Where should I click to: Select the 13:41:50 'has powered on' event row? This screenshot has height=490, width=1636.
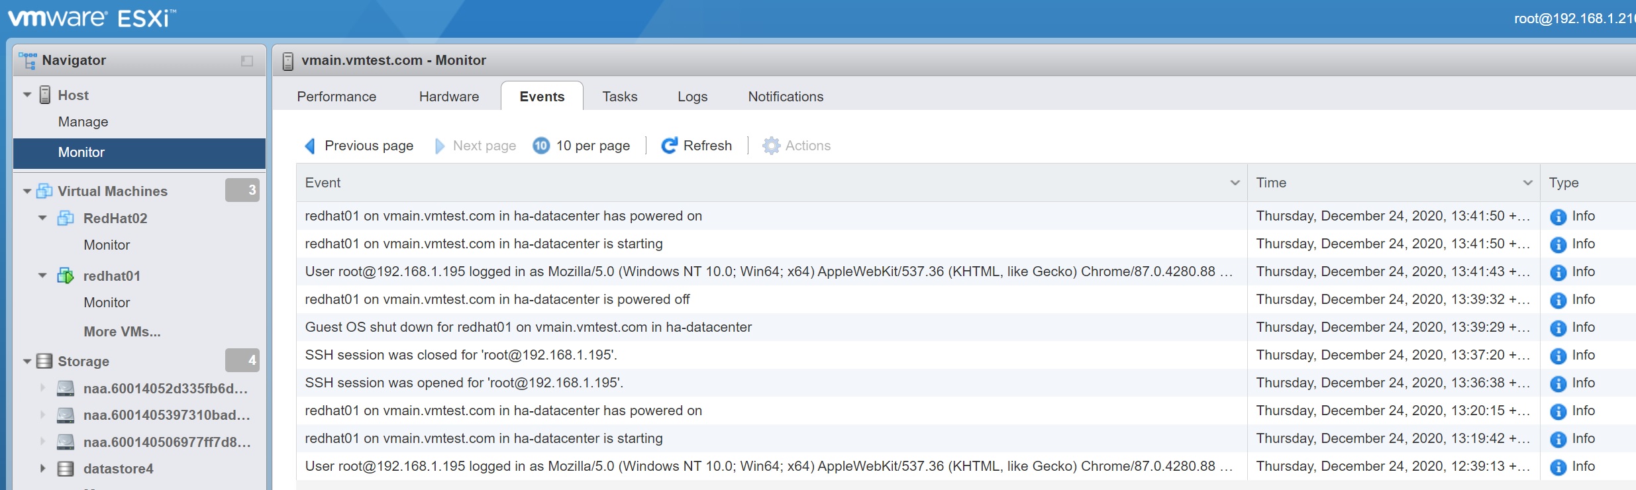pos(966,216)
